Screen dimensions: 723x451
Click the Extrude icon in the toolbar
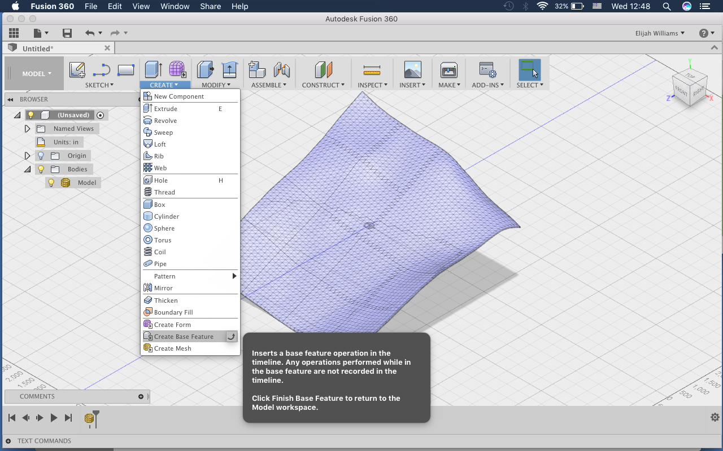coord(154,70)
